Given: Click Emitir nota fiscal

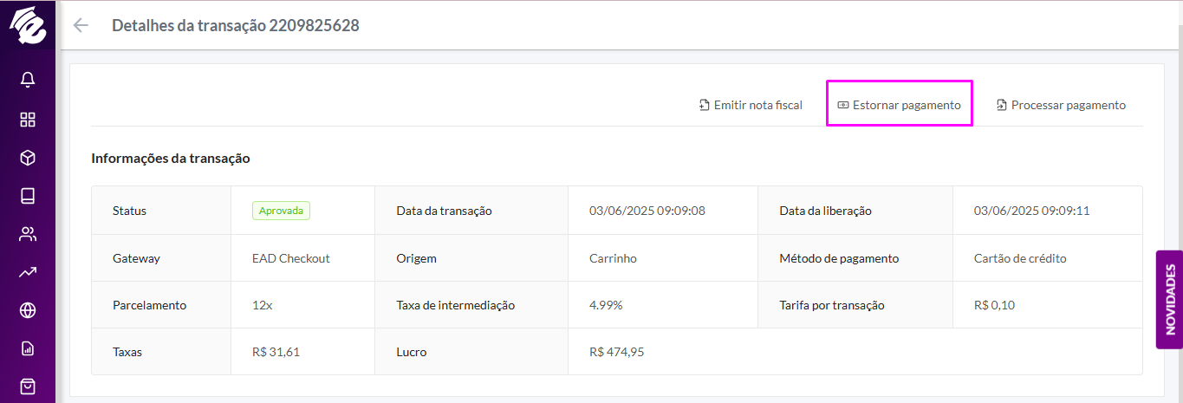Looking at the screenshot, I should [x=751, y=105].
